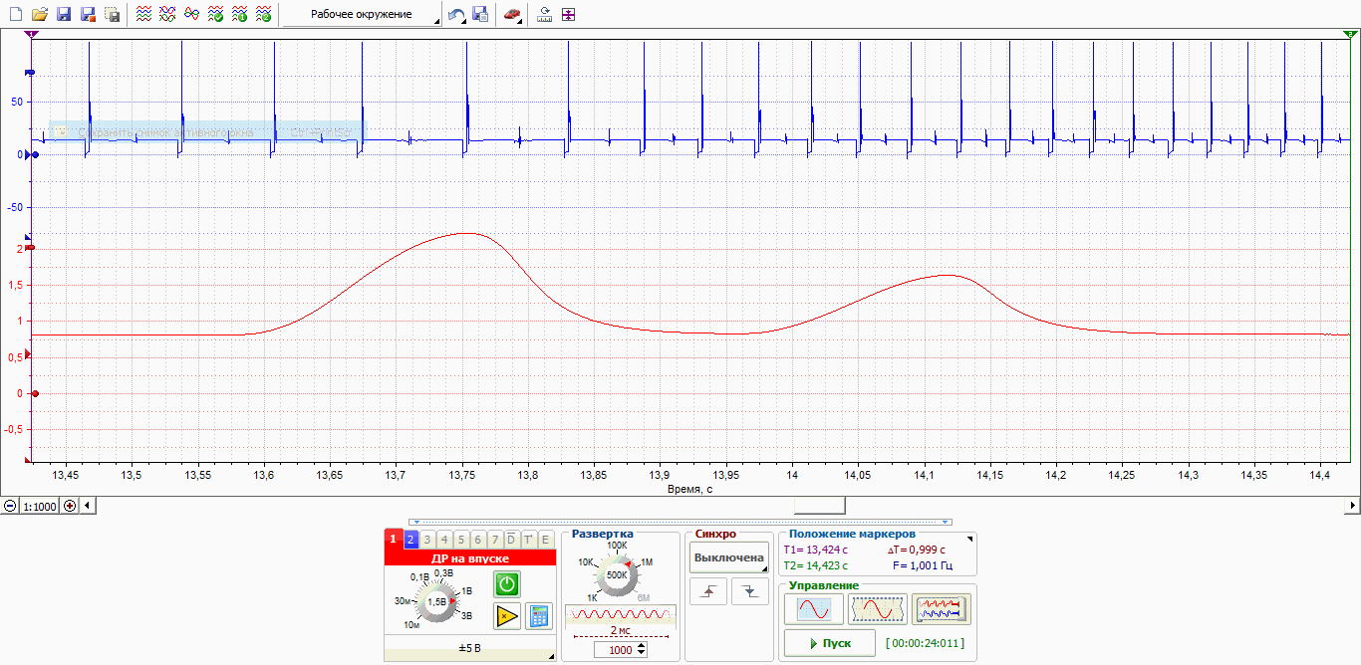The width and height of the screenshot is (1361, 665).
Task: Open the Выключена sync mode dropdown
Action: pos(729,557)
